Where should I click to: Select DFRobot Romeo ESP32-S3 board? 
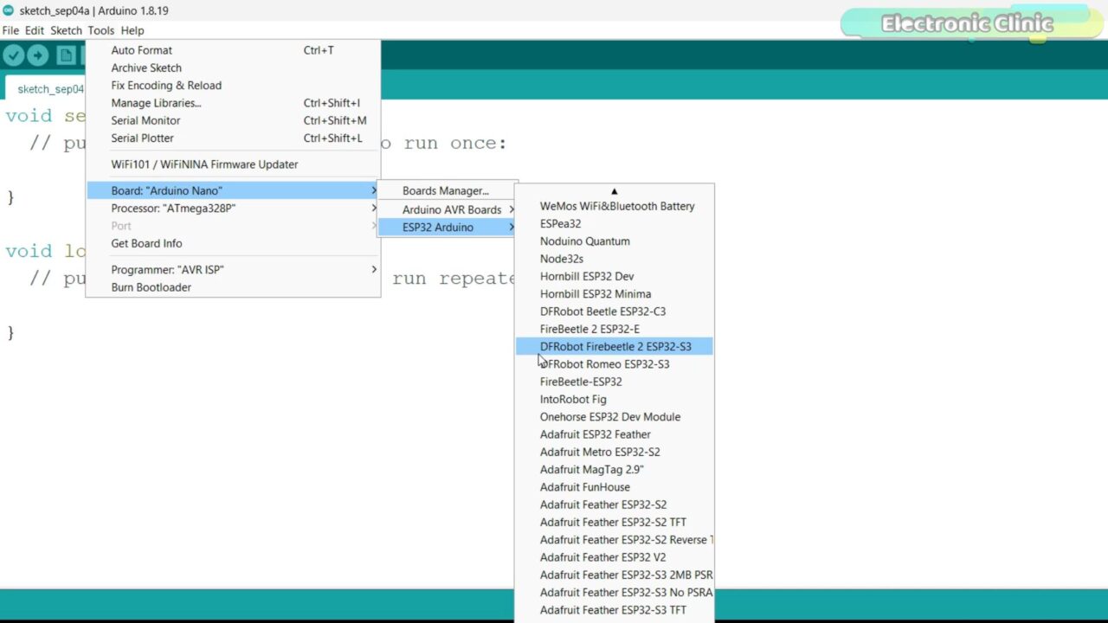pos(615,364)
